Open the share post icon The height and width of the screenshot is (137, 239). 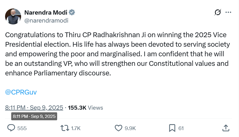(x=226, y=128)
